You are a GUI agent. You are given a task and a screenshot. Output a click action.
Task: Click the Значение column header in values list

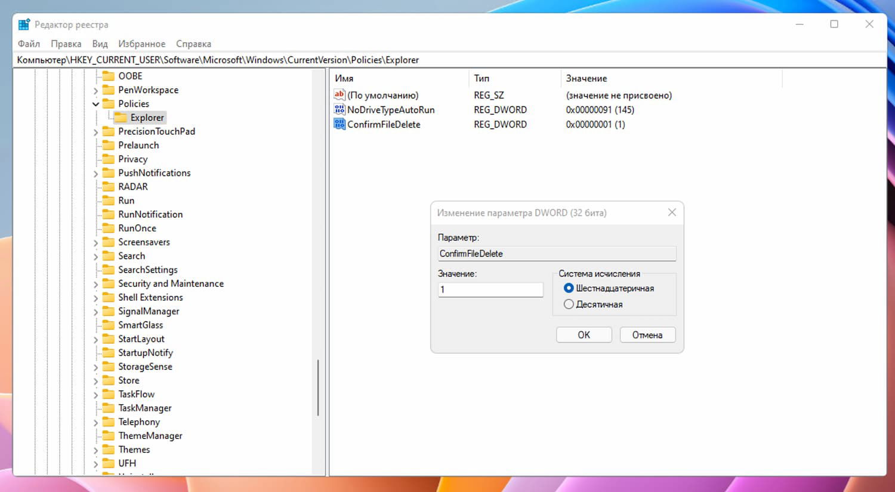pyautogui.click(x=672, y=78)
